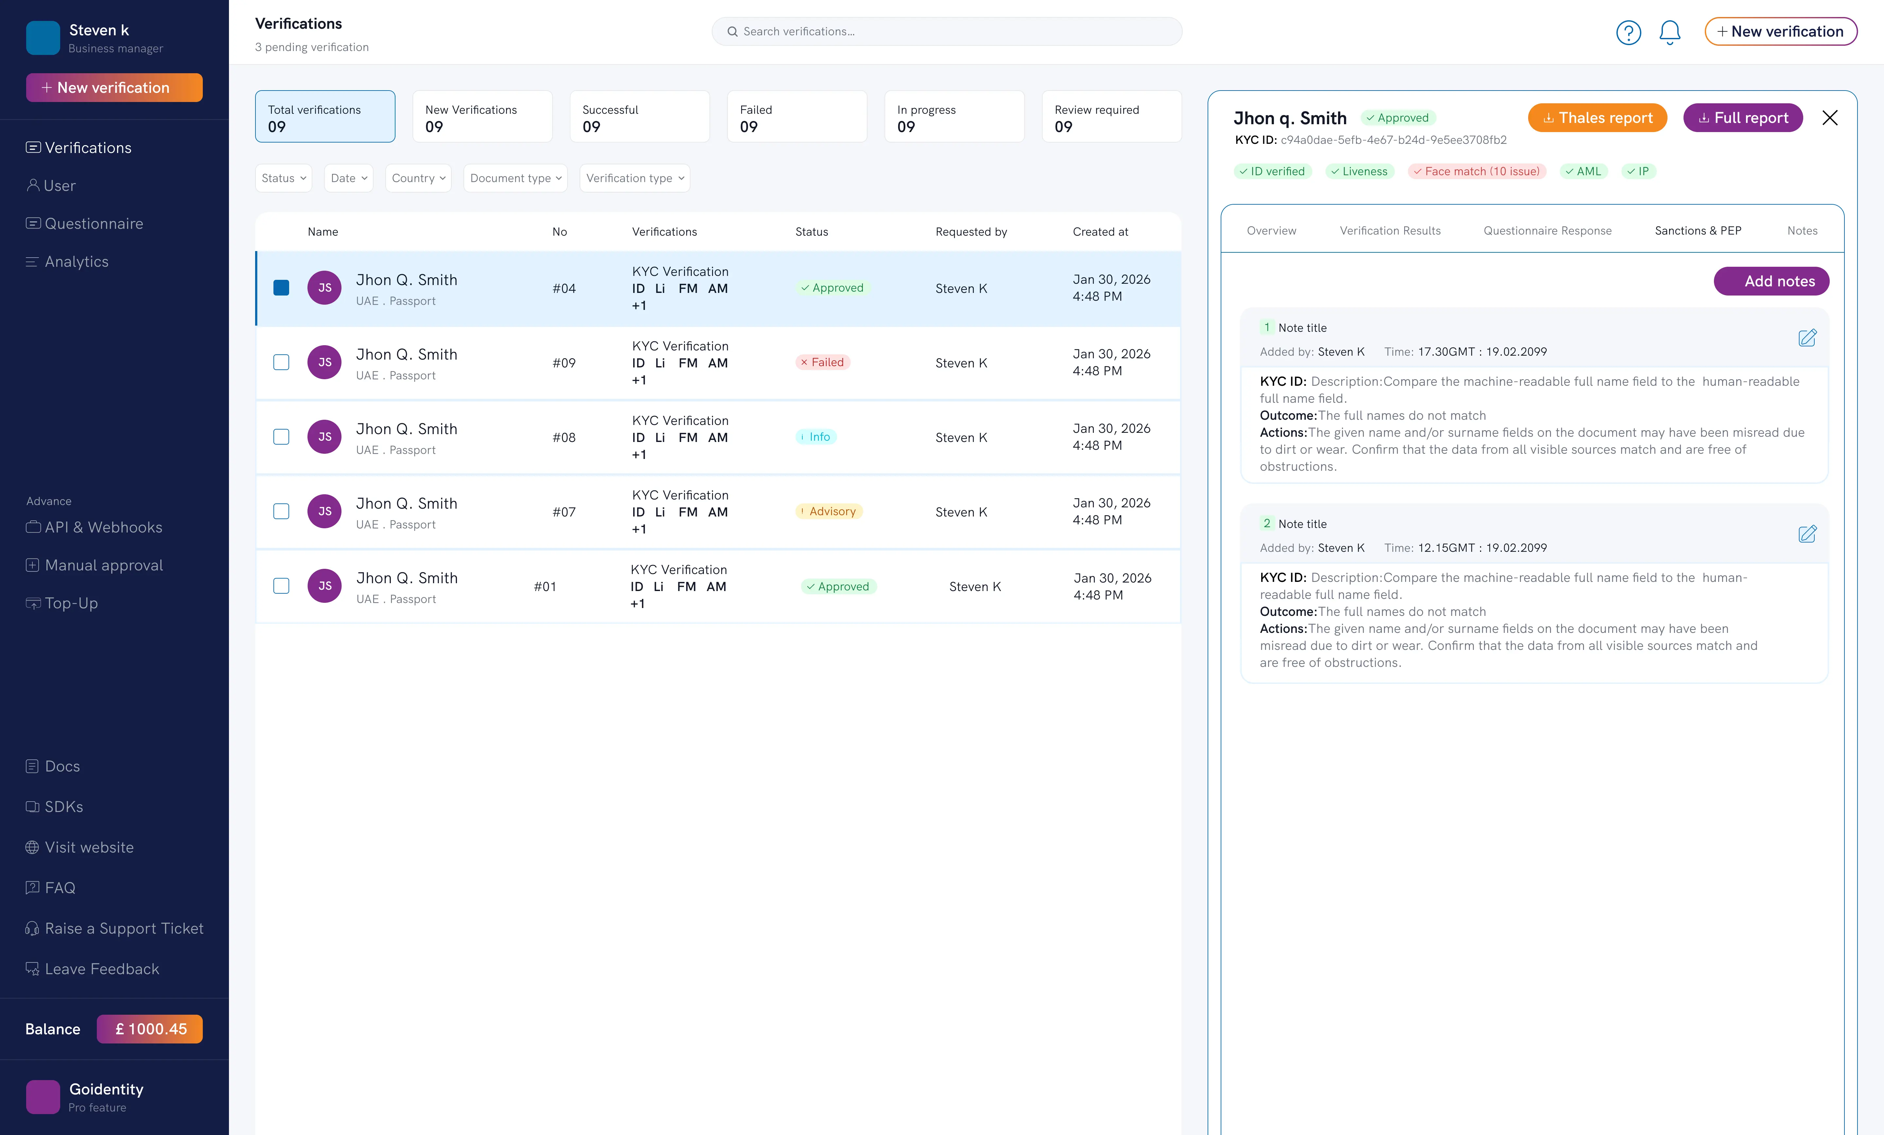Switch to the Overview tab
The height and width of the screenshot is (1135, 1884).
pyautogui.click(x=1272, y=231)
